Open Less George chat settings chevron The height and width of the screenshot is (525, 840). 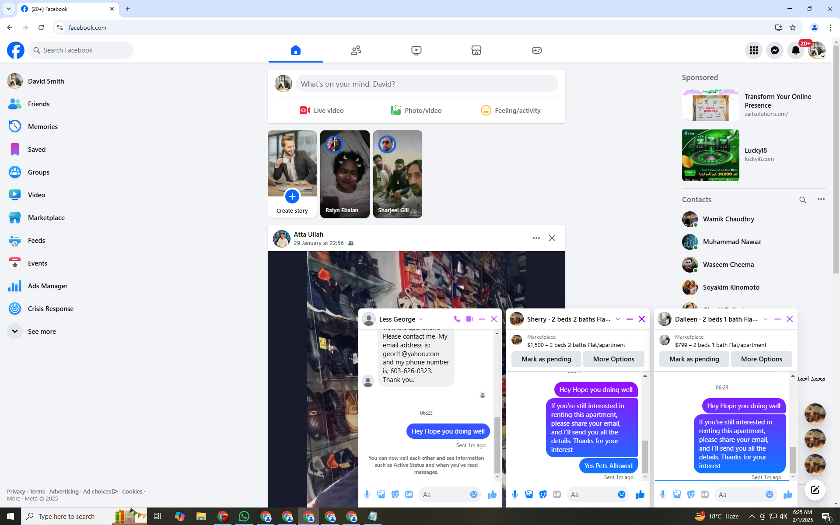coord(421,319)
